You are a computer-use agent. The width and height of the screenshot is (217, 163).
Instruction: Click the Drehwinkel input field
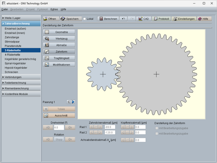coord(58,127)
